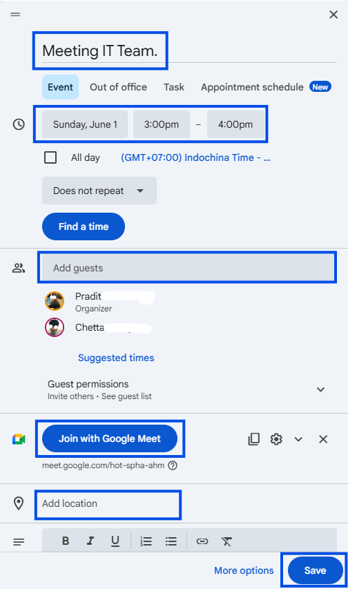Open the Does not repeat dropdown
This screenshot has width=348, height=589.
click(99, 191)
